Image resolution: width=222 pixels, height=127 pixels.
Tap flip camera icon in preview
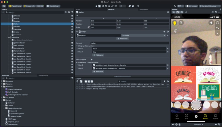[218, 23]
